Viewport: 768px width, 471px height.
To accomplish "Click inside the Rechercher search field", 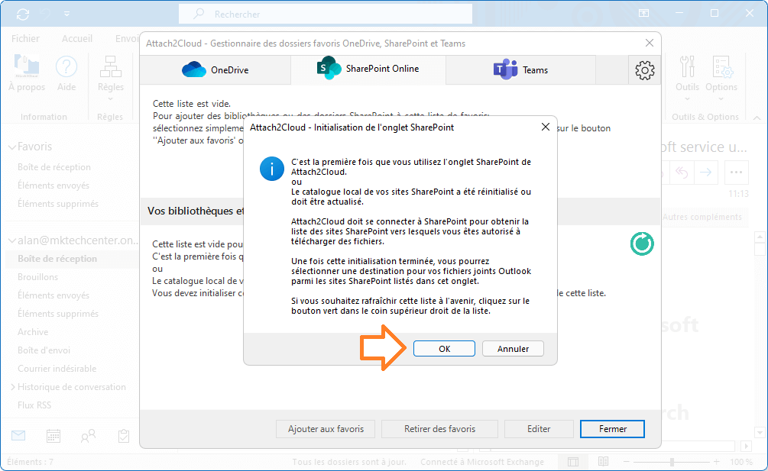I will tap(325, 14).
